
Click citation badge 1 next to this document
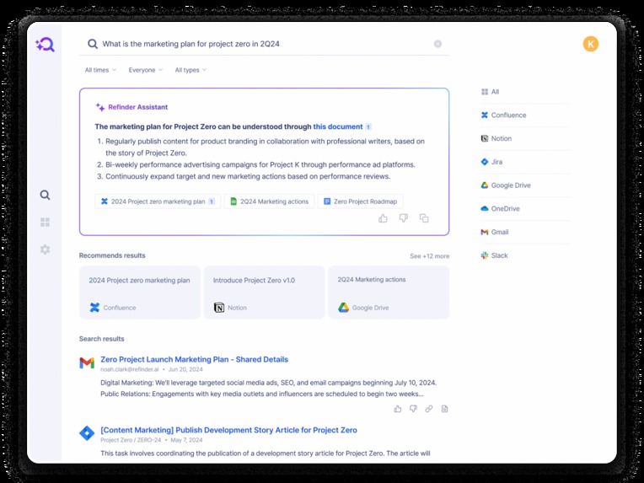(x=368, y=127)
